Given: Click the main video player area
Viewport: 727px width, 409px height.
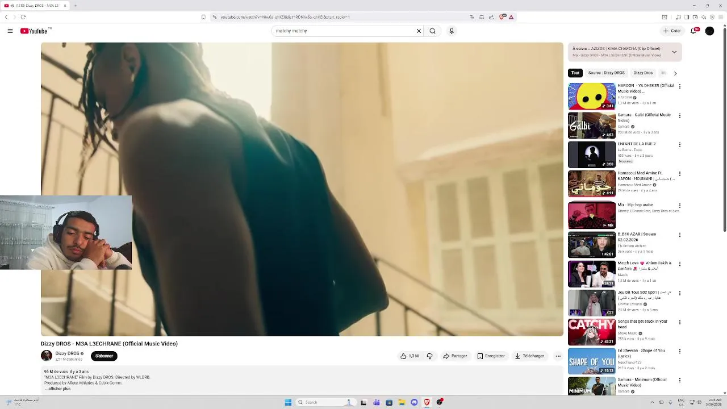Looking at the screenshot, I should click(302, 189).
